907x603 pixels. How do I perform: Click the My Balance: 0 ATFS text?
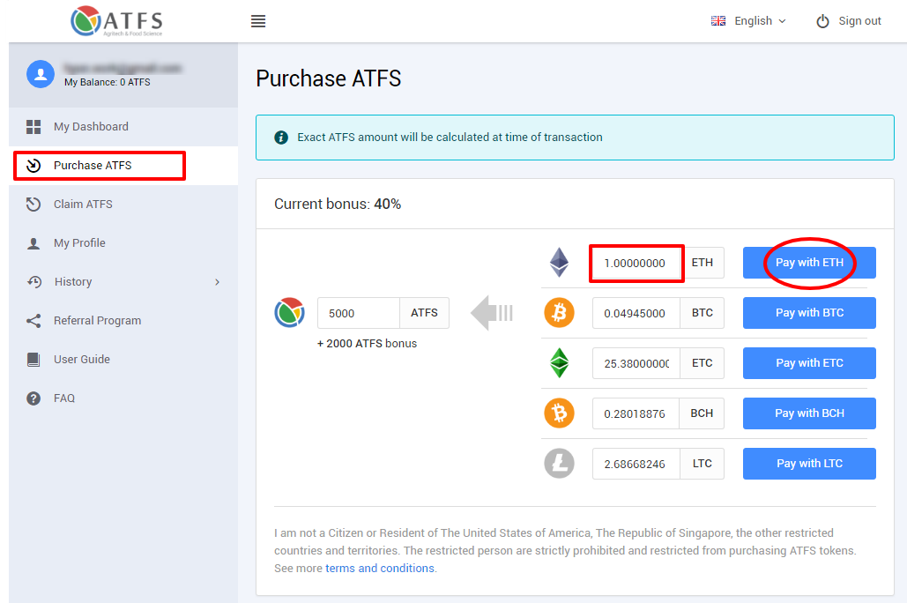(107, 82)
